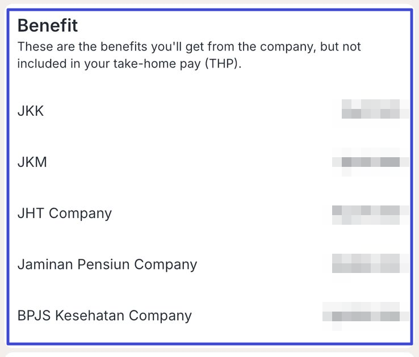Choose the JHT Company row label
The height and width of the screenshot is (357, 419).
pos(65,213)
